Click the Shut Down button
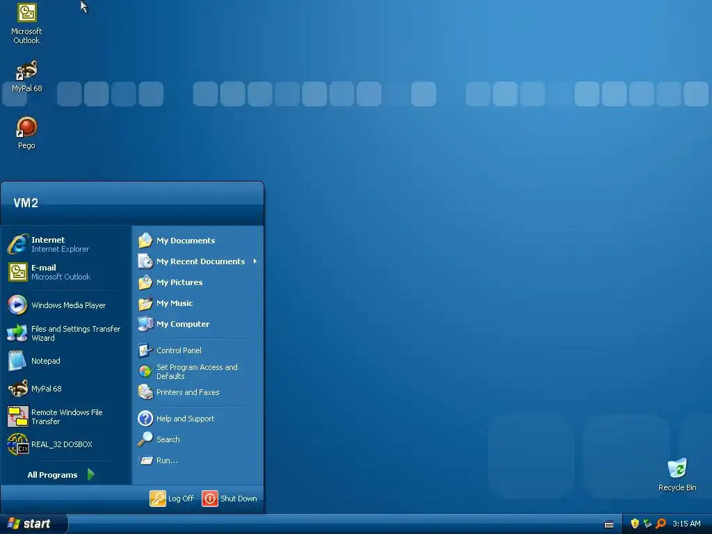This screenshot has width=712, height=534. click(229, 498)
